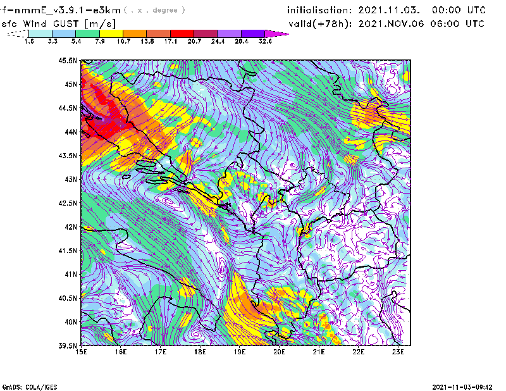Click the '42.5N' latitude label
The height and width of the screenshot is (391, 506).
click(x=68, y=203)
